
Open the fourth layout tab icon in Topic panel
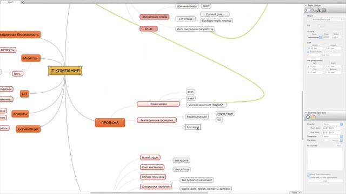(324, 10)
